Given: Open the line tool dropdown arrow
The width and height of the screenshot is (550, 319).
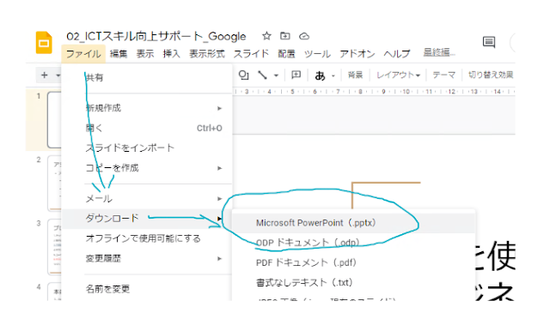Looking at the screenshot, I should tap(277, 75).
